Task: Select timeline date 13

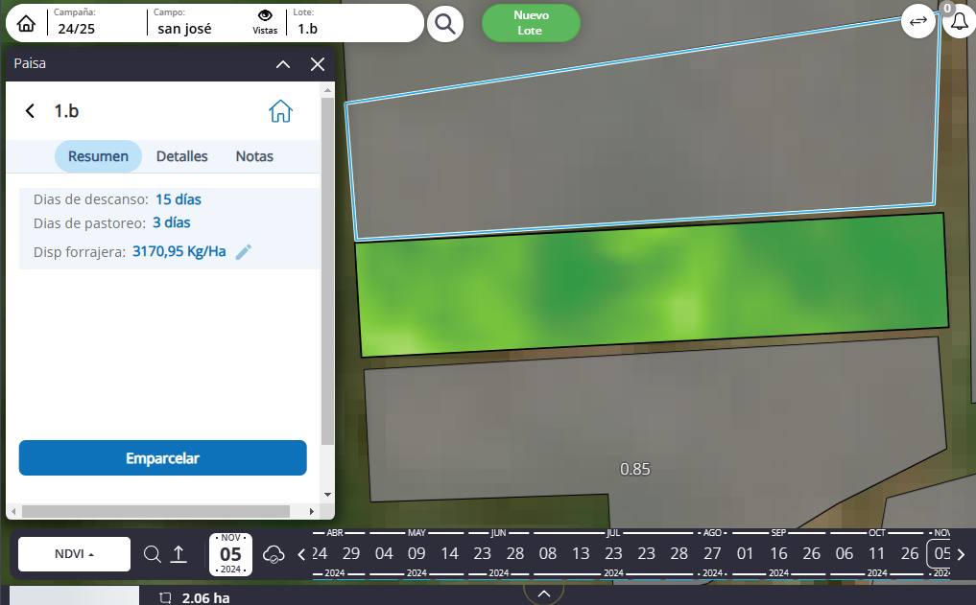Action: pos(581,553)
